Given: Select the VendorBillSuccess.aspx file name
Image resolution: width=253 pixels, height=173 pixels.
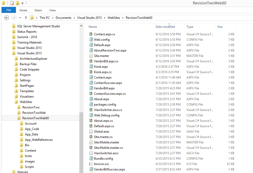Looking at the screenshot, I should (110, 169).
